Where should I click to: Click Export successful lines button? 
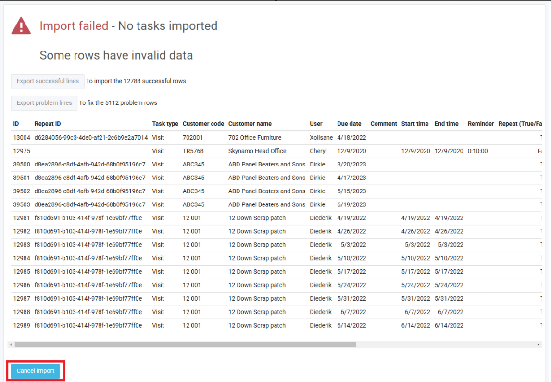click(x=48, y=81)
